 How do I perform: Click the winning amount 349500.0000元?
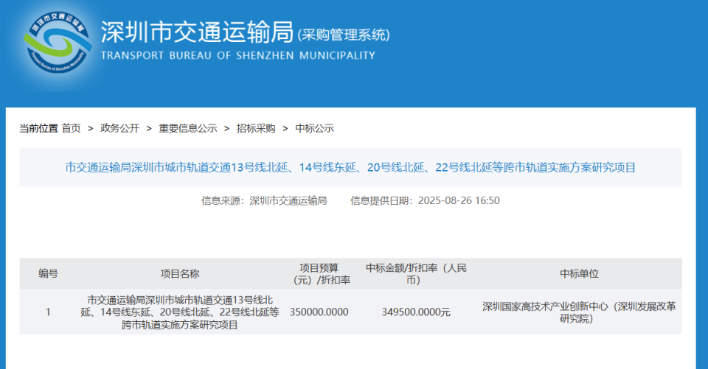(416, 312)
